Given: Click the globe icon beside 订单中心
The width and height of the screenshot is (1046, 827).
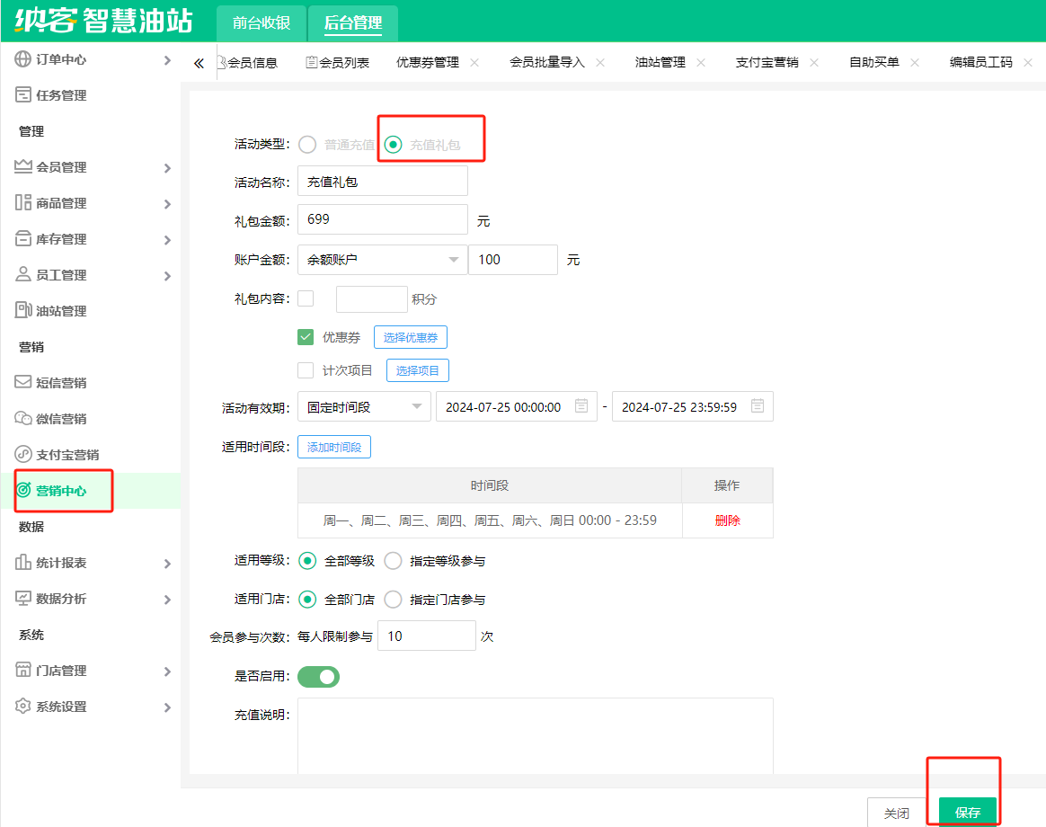Looking at the screenshot, I should pos(23,59).
